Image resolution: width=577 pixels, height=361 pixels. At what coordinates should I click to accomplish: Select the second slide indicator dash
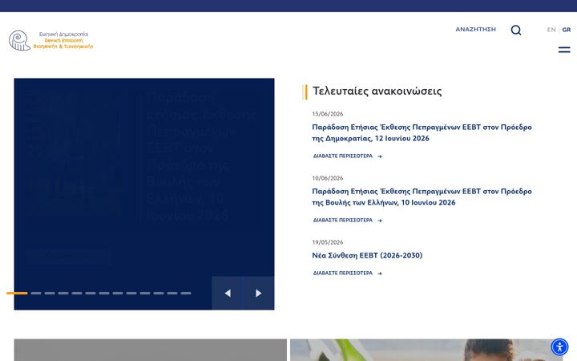[36, 294]
